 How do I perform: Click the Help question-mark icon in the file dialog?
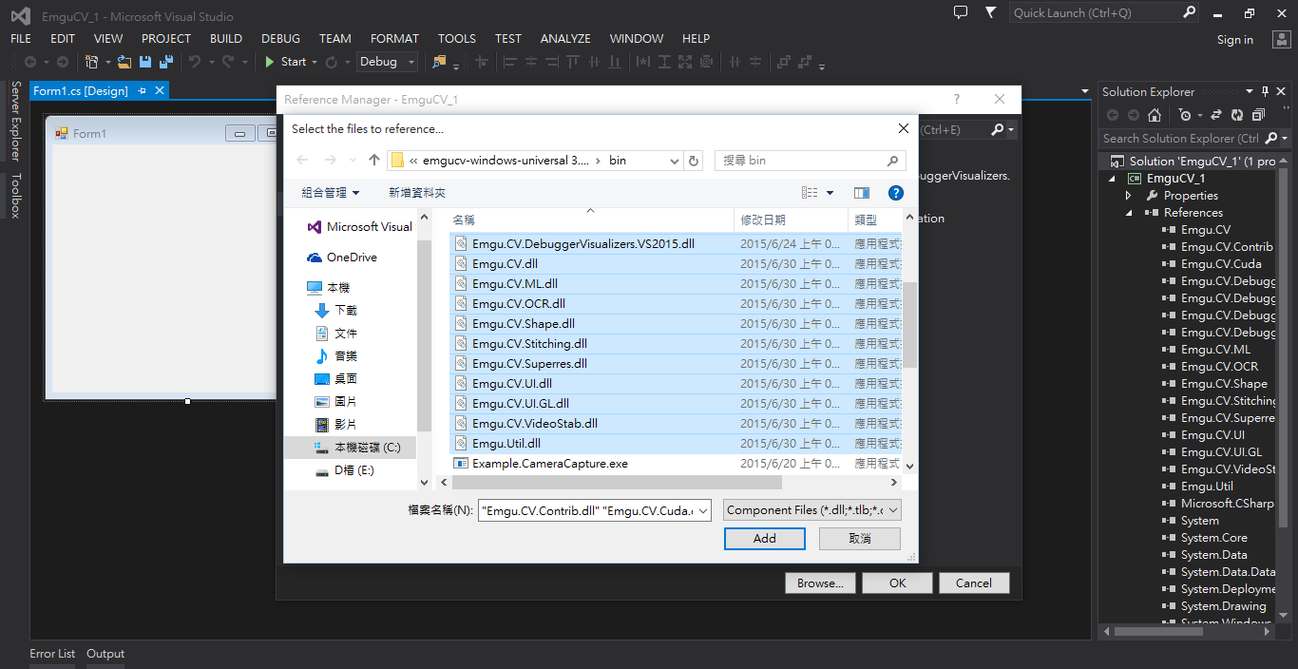(x=894, y=193)
